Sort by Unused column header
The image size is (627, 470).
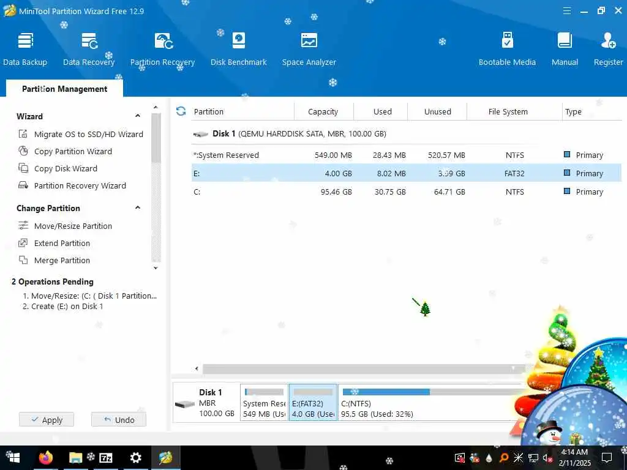point(437,111)
